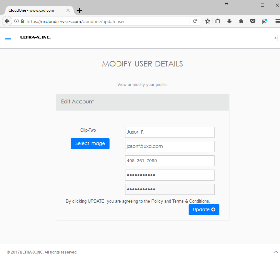The height and width of the screenshot is (261, 280).
Task: Reload the page with the refresh icon
Action: [x=195, y=21]
